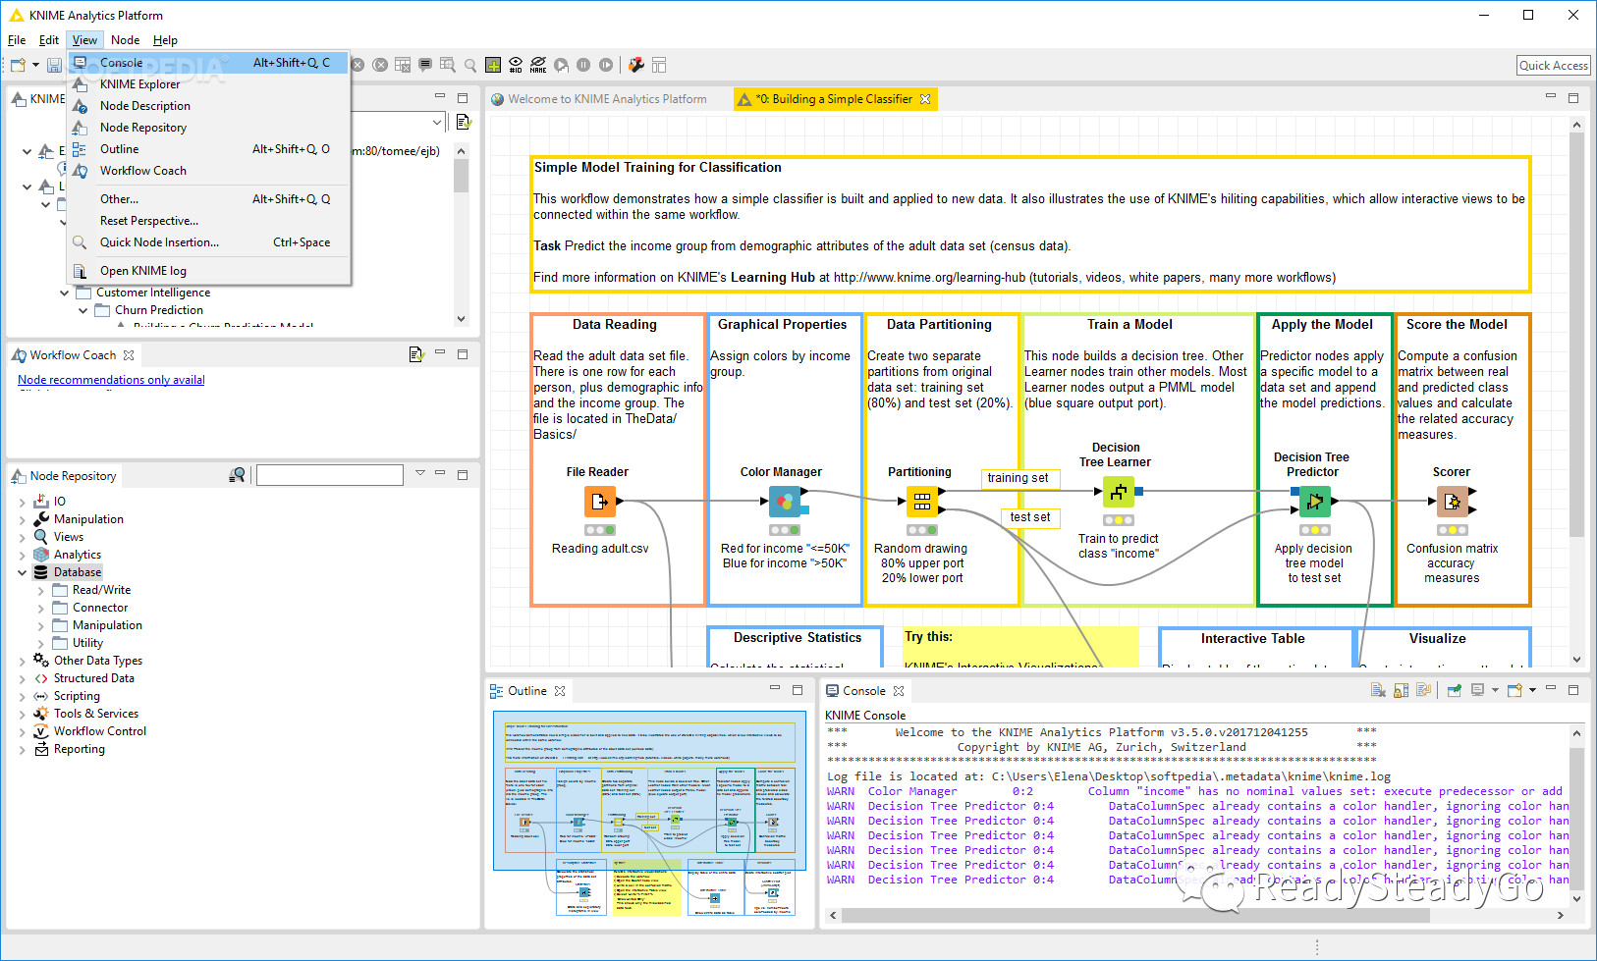This screenshot has width=1597, height=961.
Task: Select the Reporting category
Action: (79, 749)
